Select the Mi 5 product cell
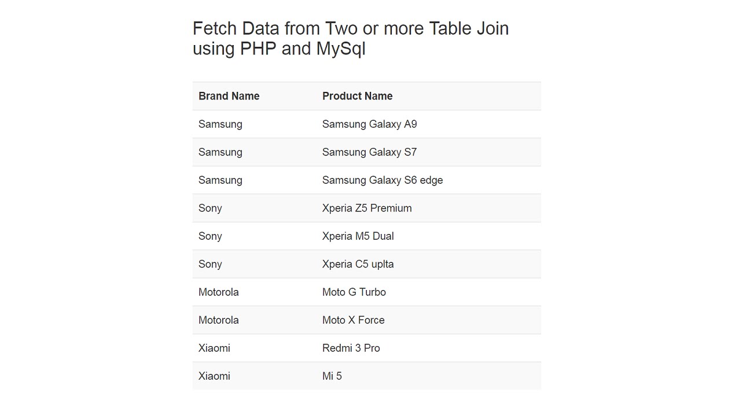 (332, 376)
